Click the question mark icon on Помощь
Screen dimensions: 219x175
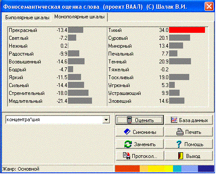[x=179, y=144]
